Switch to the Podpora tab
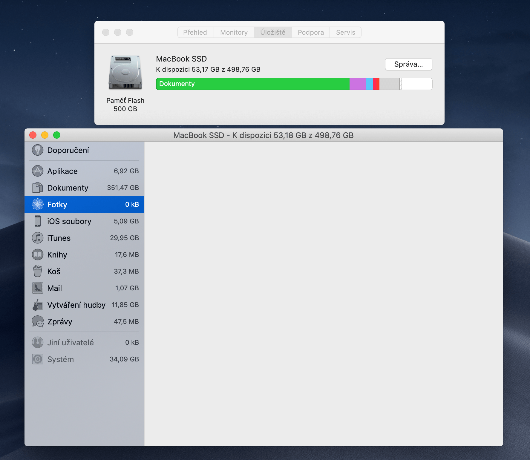The image size is (530, 460). (311, 32)
